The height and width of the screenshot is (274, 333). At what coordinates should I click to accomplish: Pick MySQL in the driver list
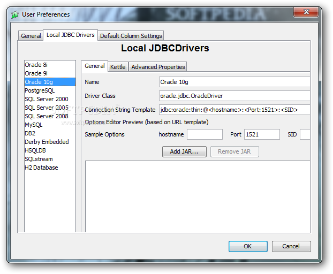coord(50,125)
